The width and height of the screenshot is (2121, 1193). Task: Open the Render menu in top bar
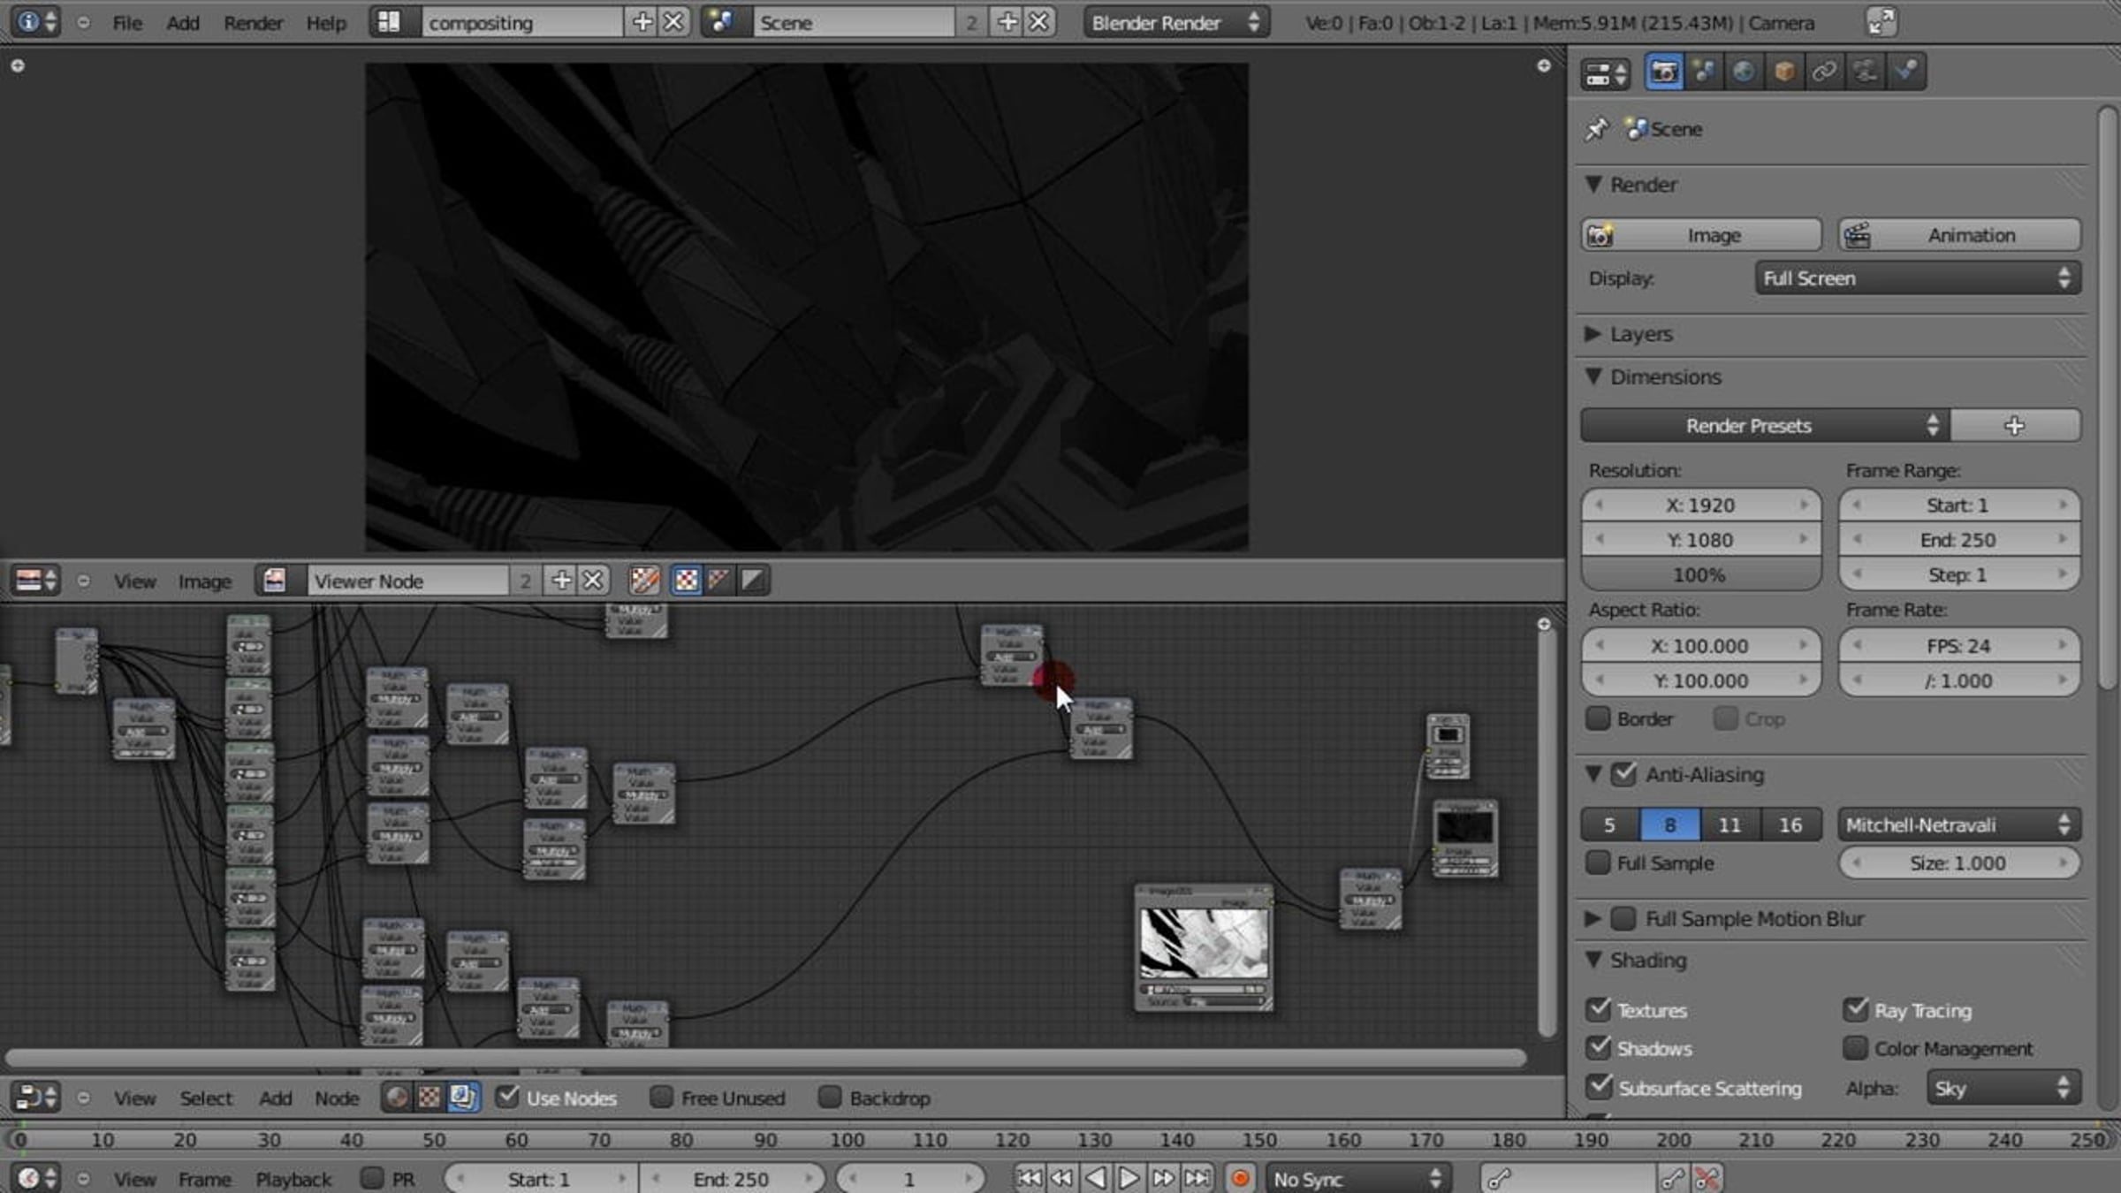coord(253,23)
